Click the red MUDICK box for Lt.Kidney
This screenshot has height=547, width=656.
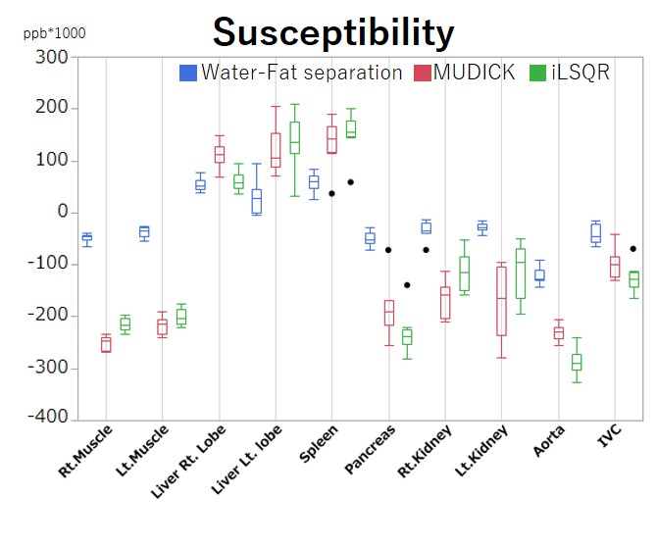[501, 300]
